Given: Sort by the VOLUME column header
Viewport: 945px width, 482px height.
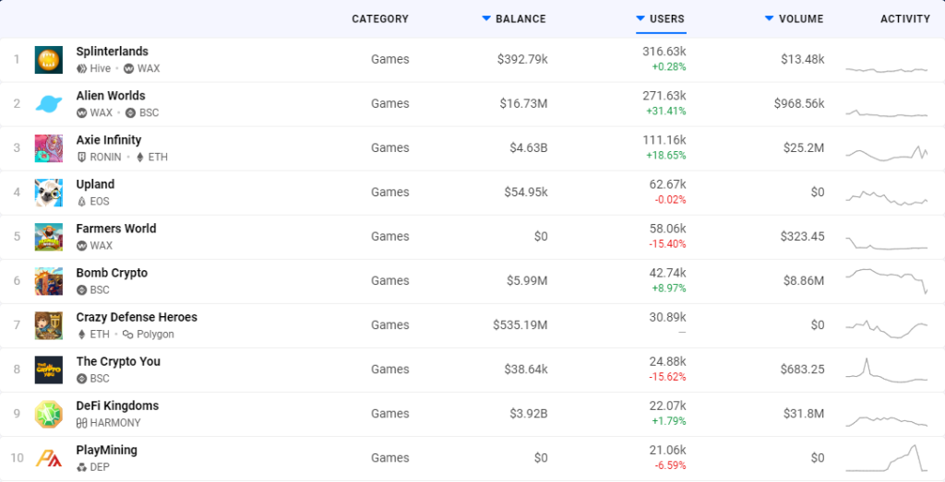Looking at the screenshot, I should pyautogui.click(x=801, y=18).
